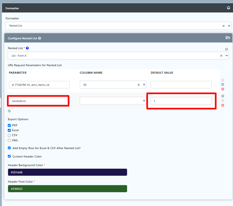Move the ID row up

coord(223,80)
